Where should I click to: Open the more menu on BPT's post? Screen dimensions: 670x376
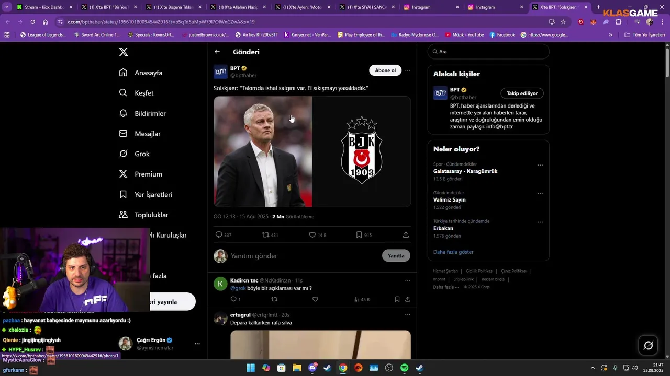(408, 70)
